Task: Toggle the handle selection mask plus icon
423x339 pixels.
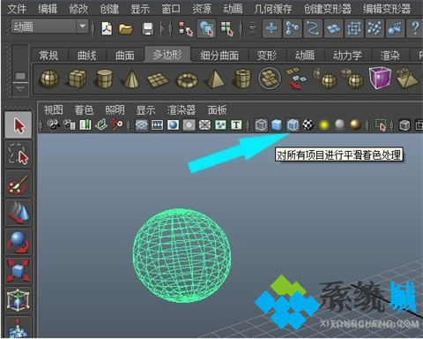Action: [271, 28]
